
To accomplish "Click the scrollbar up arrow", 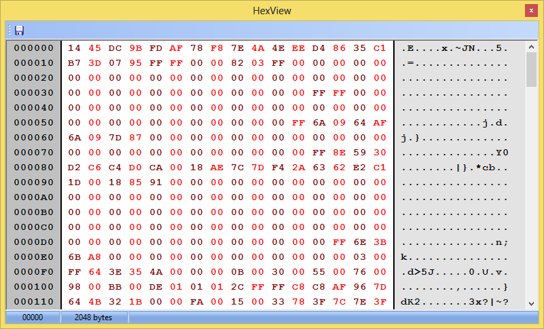I will [531, 47].
